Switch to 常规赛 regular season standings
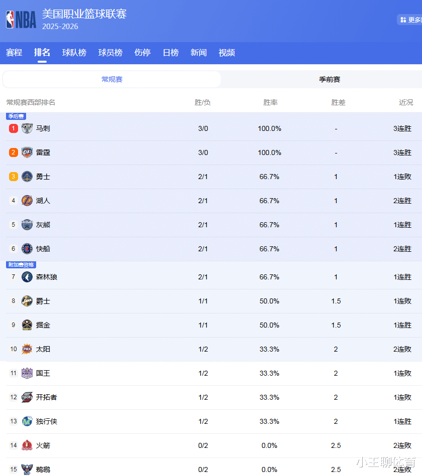 point(112,79)
